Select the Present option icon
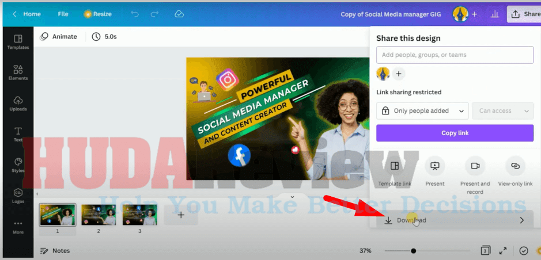 (435, 171)
